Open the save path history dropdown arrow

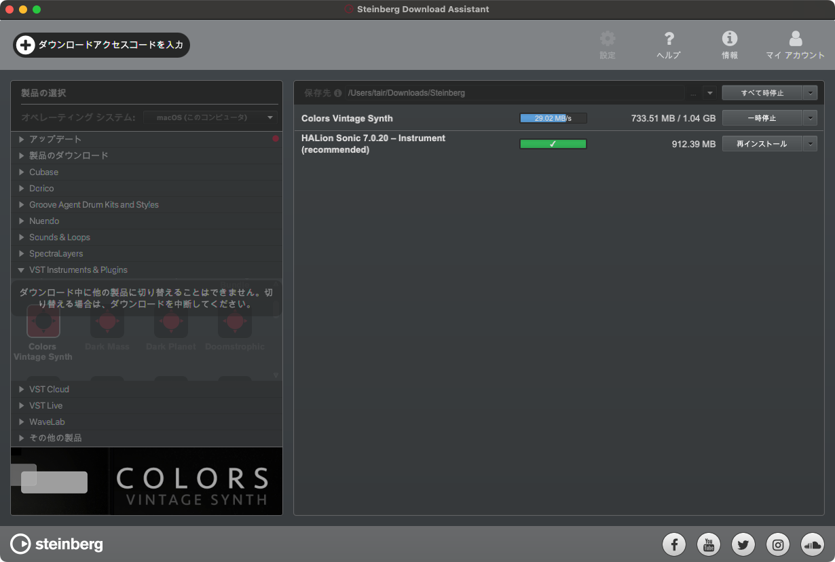pos(709,93)
